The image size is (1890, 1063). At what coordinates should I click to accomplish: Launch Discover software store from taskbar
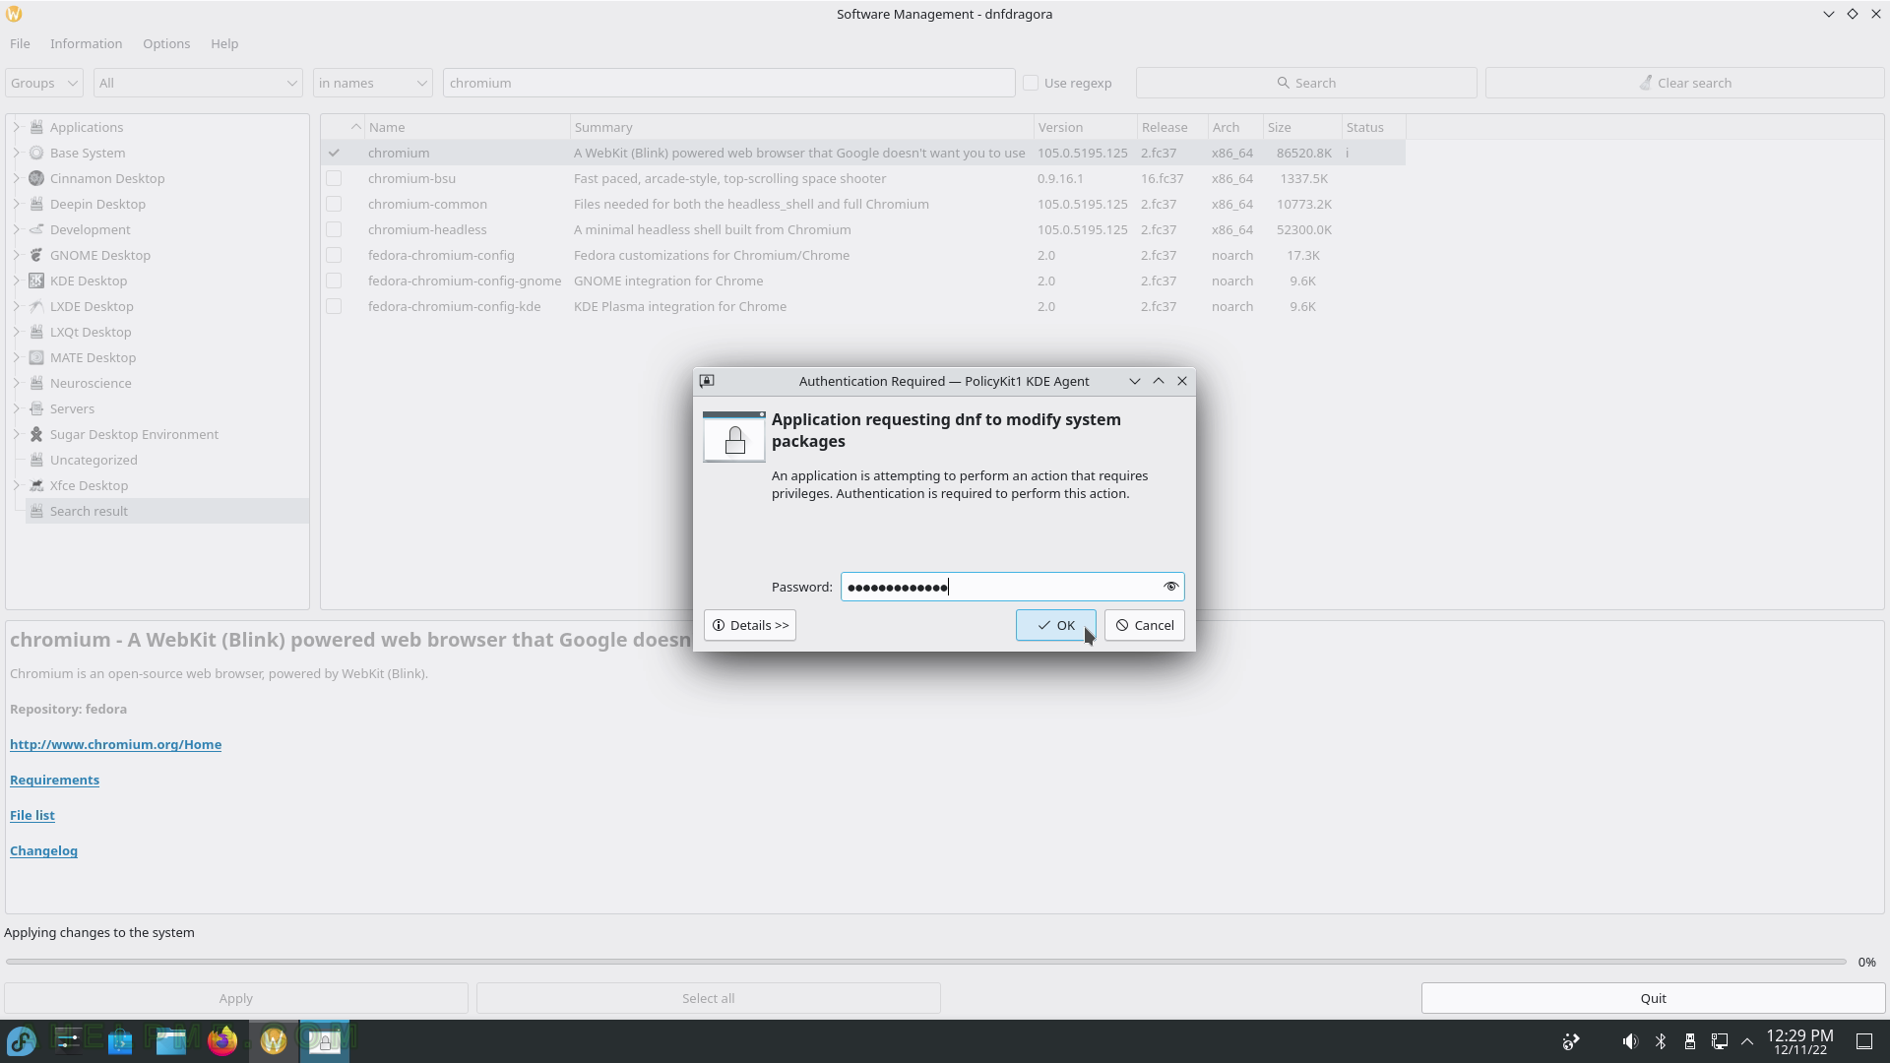pos(120,1040)
